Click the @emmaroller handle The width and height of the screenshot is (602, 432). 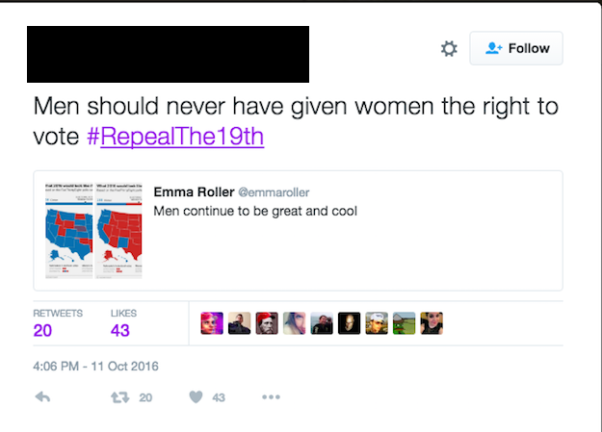tap(274, 192)
